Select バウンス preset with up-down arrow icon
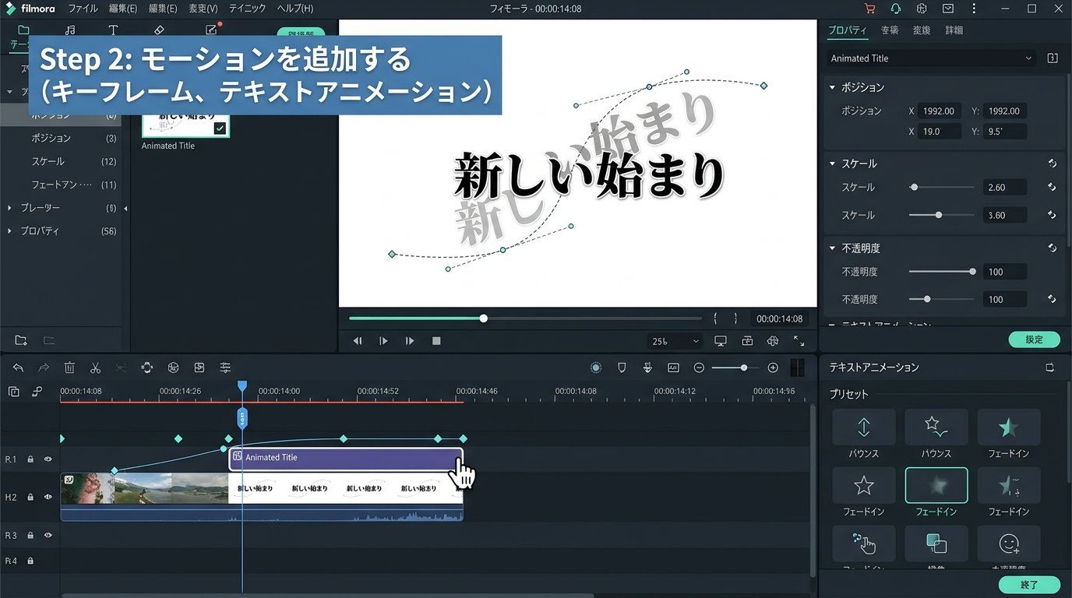Screen dimensions: 1072x598 (x=863, y=427)
